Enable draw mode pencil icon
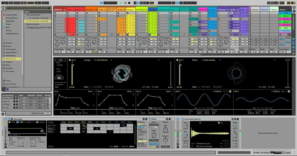 (x=269, y=3)
